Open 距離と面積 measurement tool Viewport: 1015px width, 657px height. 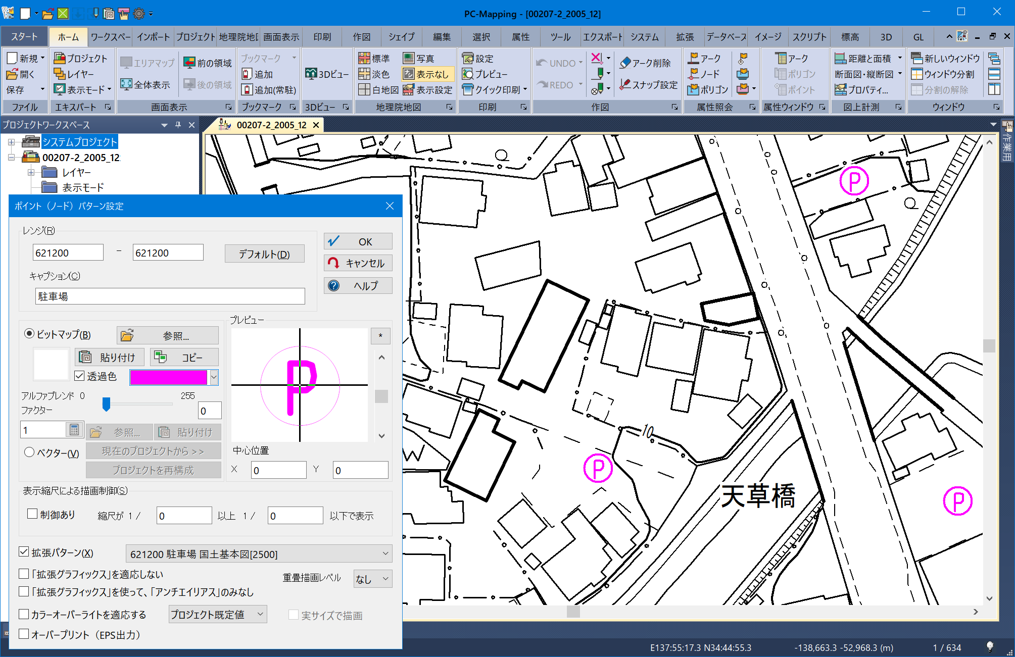[x=863, y=58]
